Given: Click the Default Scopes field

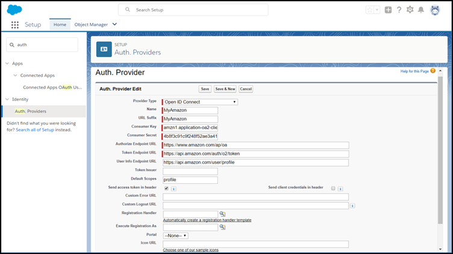Looking at the screenshot, I should [x=190, y=180].
